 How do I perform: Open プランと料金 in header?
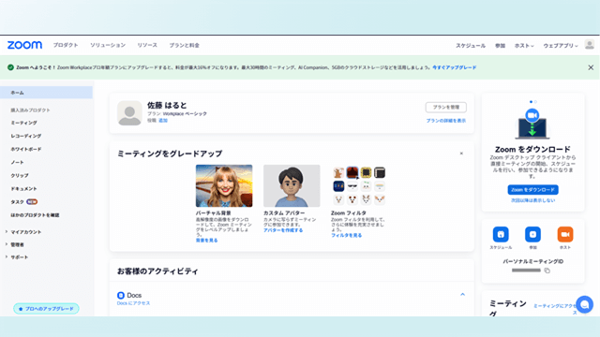(184, 45)
